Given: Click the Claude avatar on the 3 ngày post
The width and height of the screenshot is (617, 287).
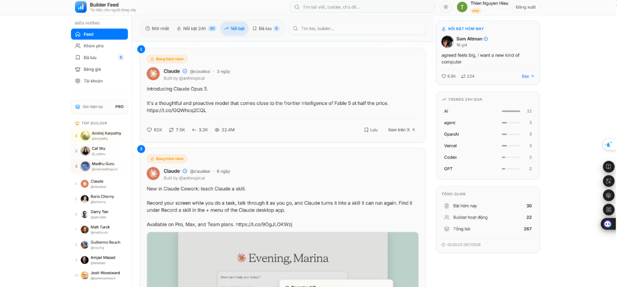Looking at the screenshot, I should click(153, 74).
